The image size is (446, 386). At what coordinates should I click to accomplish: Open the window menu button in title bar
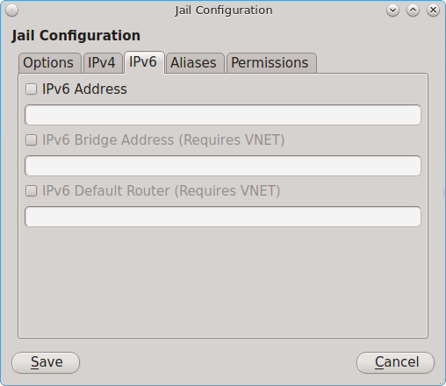(12, 11)
